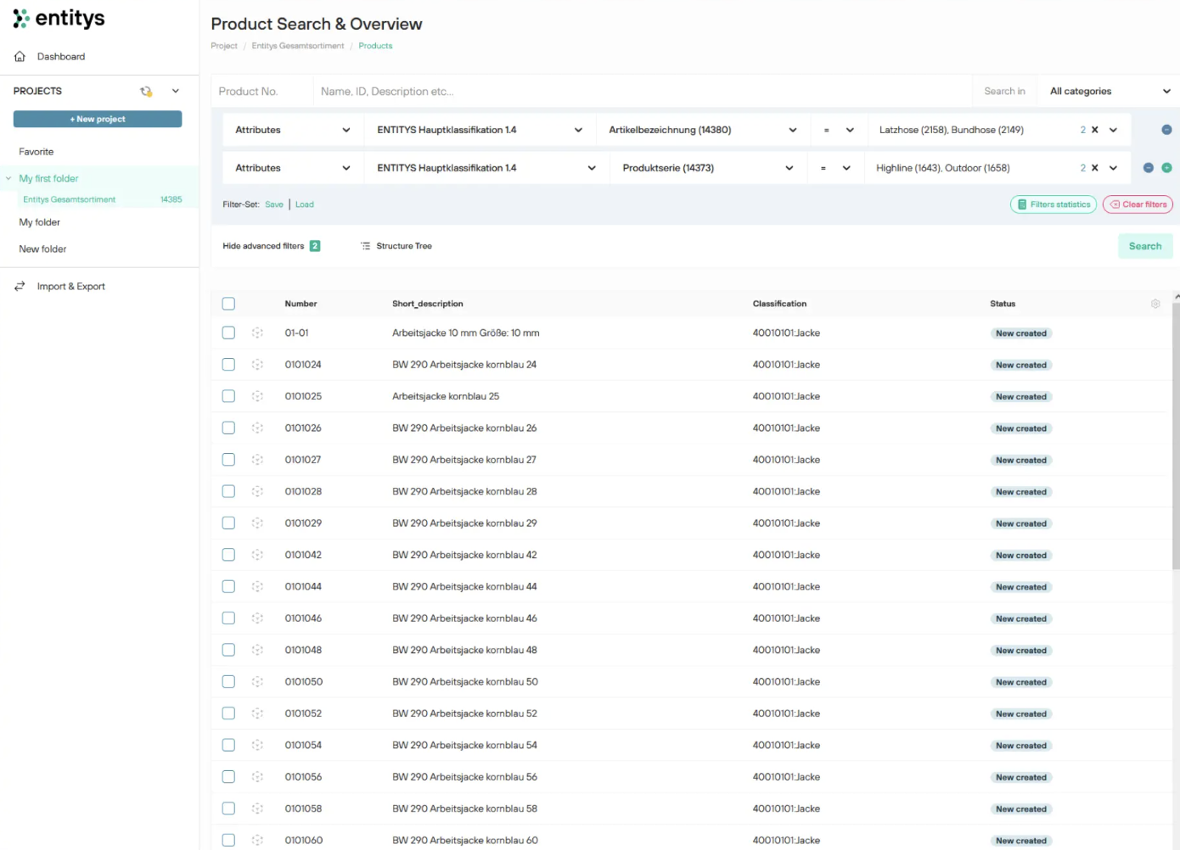1180x850 pixels.
Task: Clear Highline, Outdoor values with X
Action: [1095, 168]
